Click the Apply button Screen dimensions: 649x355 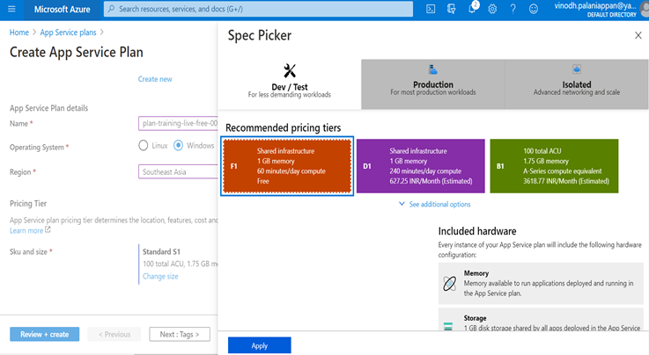[x=259, y=346]
